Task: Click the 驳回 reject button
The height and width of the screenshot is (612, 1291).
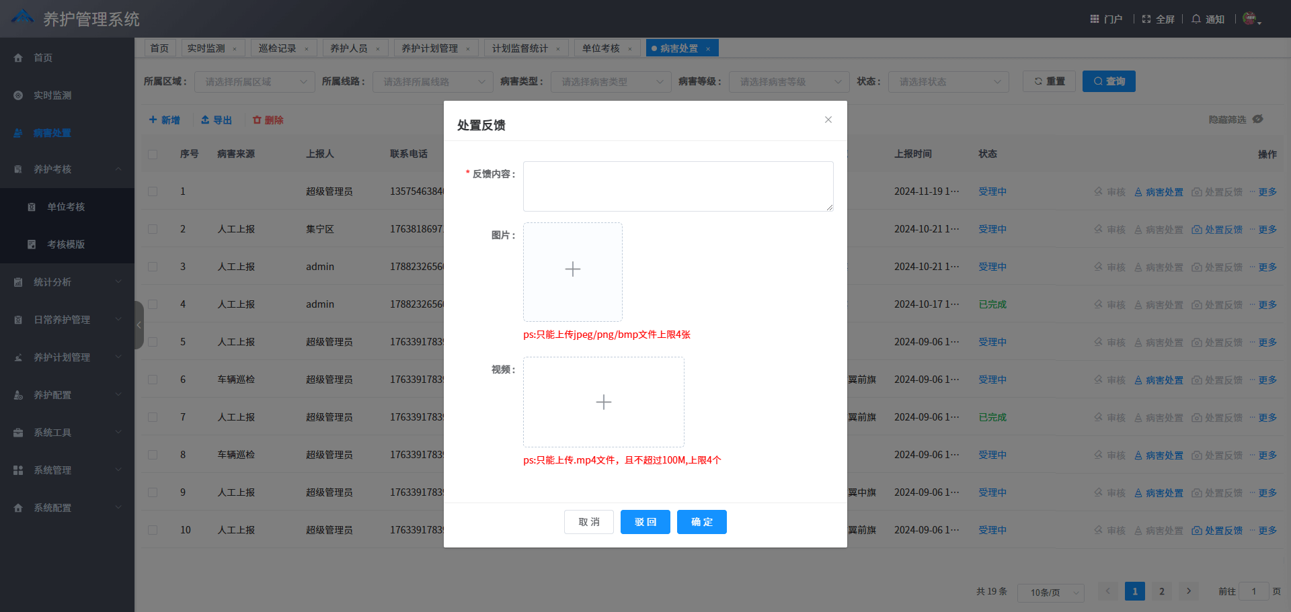Action: tap(645, 522)
